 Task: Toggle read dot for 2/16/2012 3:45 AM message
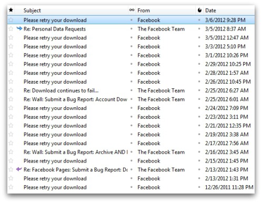pos(132,152)
